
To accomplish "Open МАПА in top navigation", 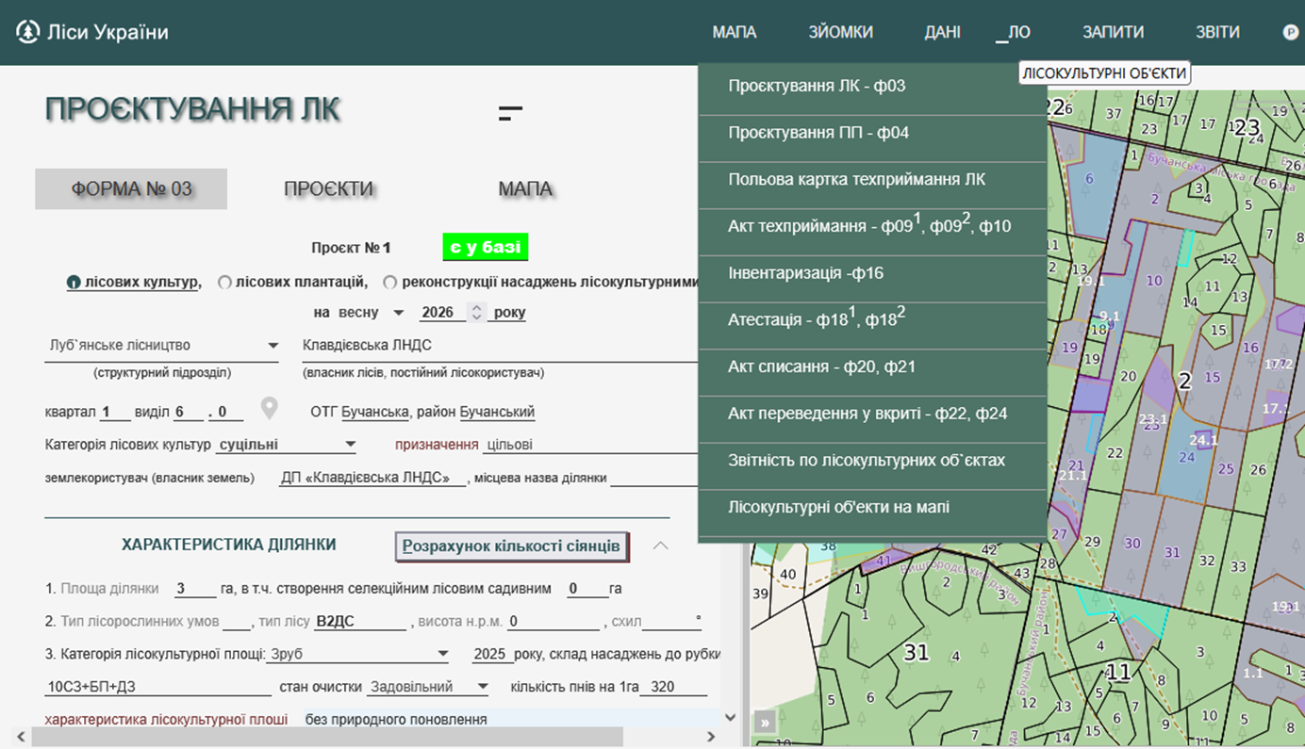I will [735, 32].
